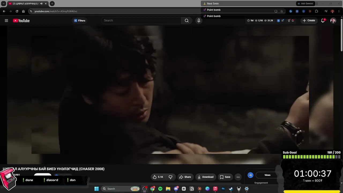Open Discord from the taskbar
343x193 pixels.
(x=176, y=189)
